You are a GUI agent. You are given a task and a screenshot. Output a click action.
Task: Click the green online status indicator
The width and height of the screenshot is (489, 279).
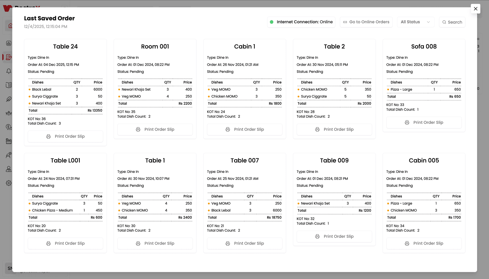pos(271,22)
